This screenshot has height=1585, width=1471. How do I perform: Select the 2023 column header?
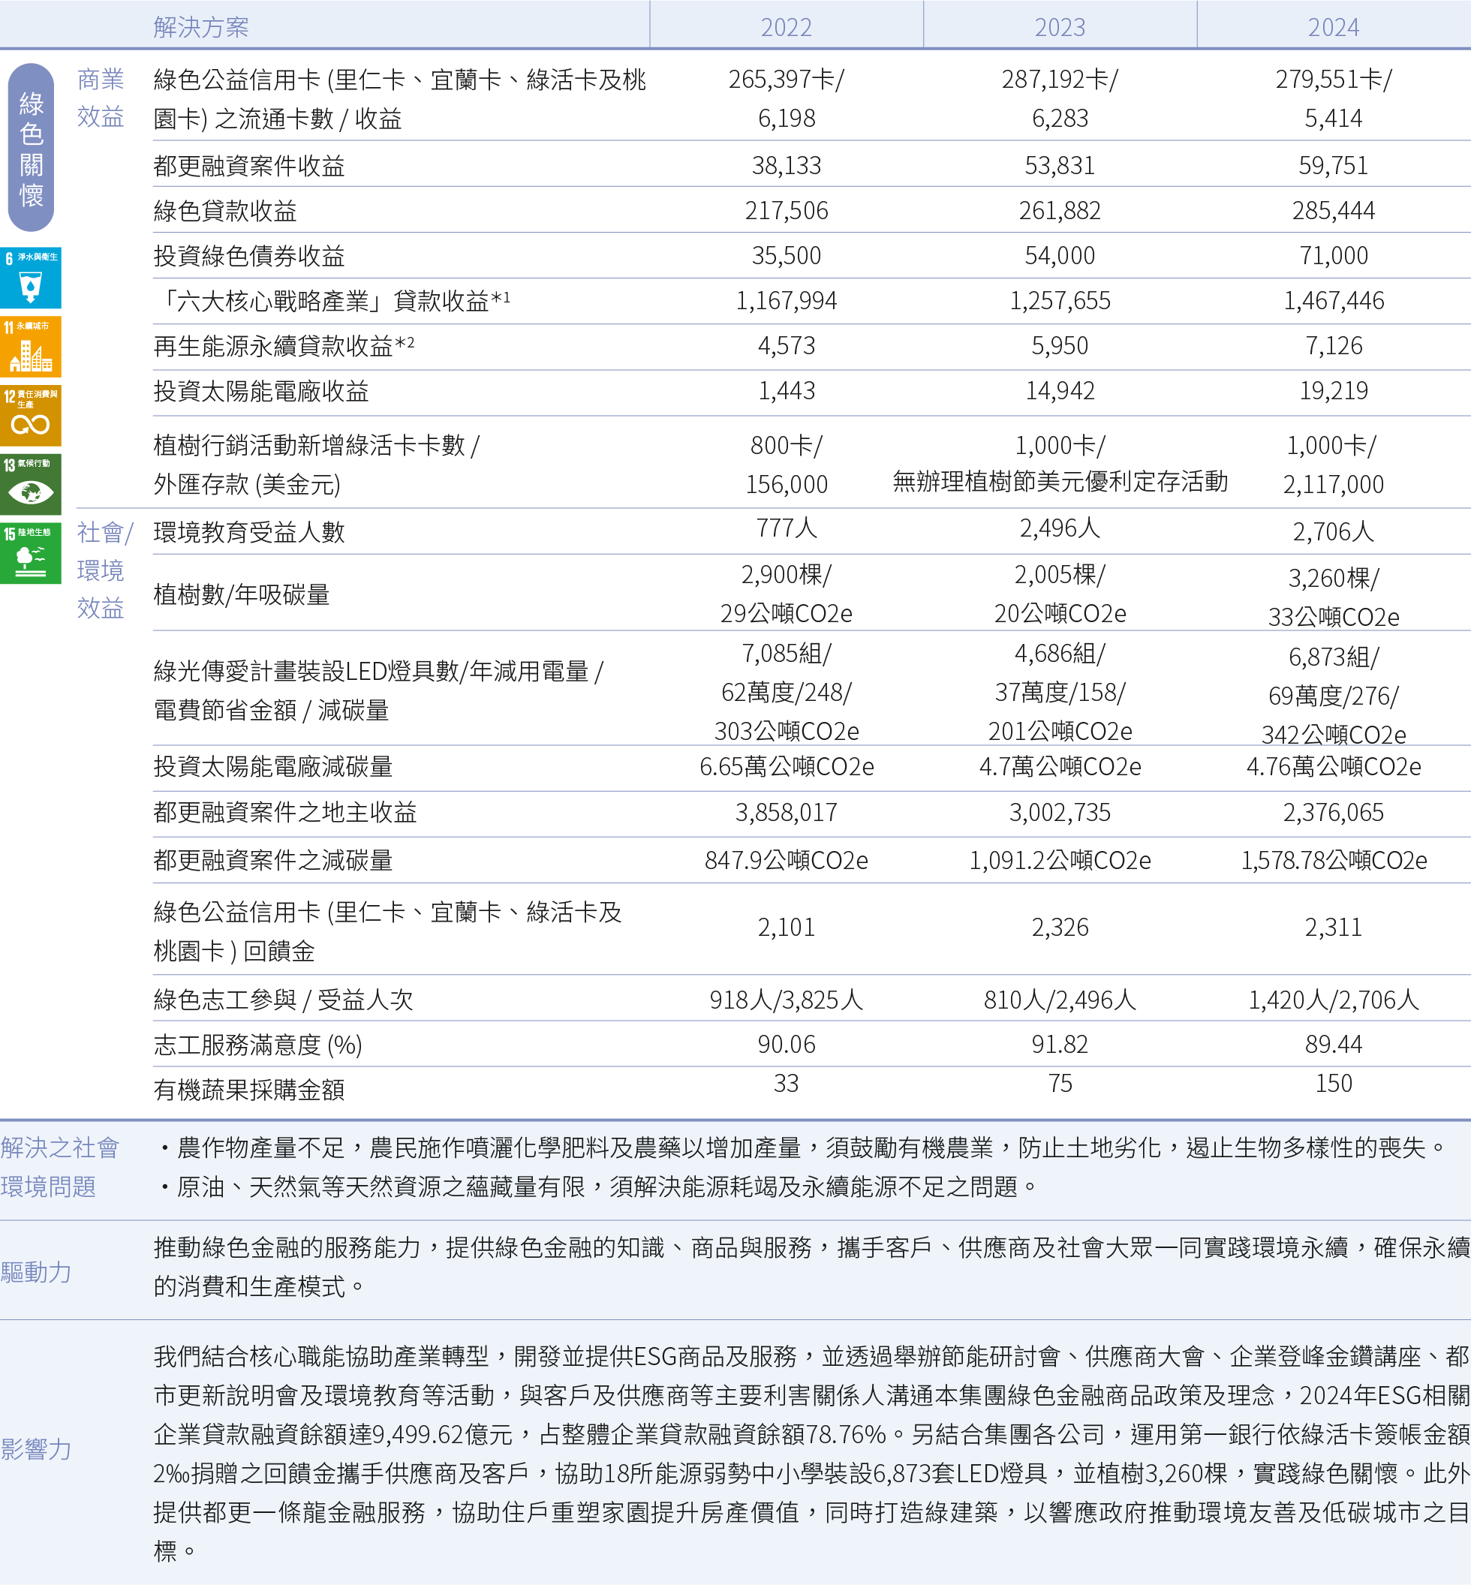point(1060,27)
